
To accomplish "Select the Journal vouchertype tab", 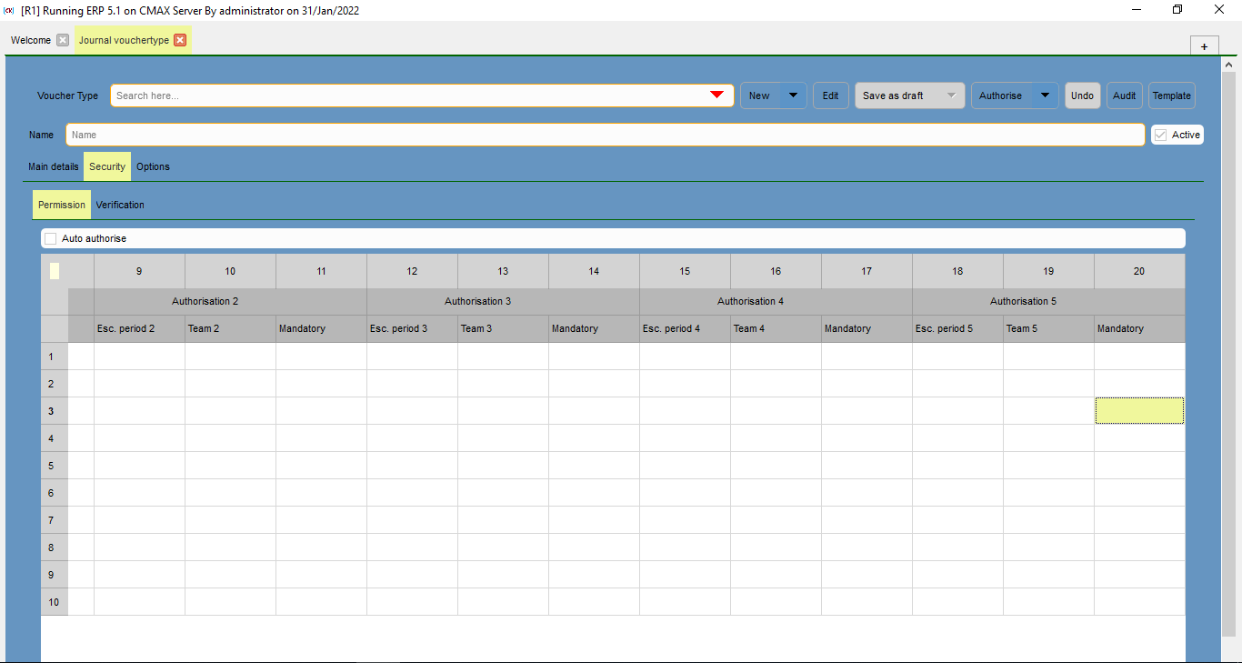I will pyautogui.click(x=124, y=40).
